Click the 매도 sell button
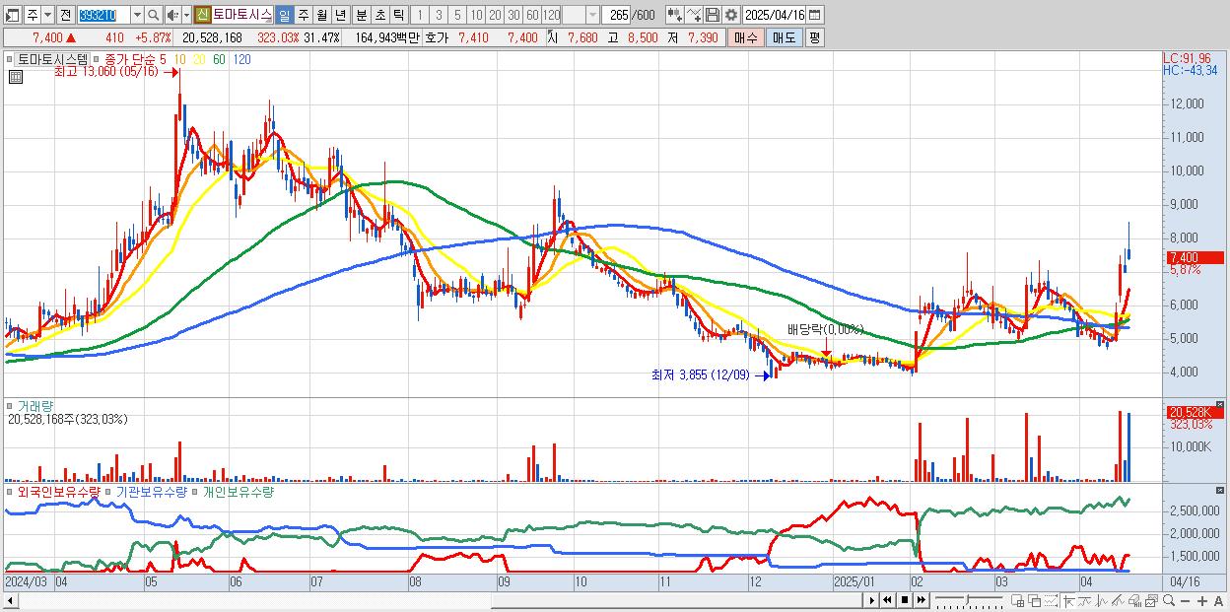This screenshot has width=1230, height=612. [784, 37]
